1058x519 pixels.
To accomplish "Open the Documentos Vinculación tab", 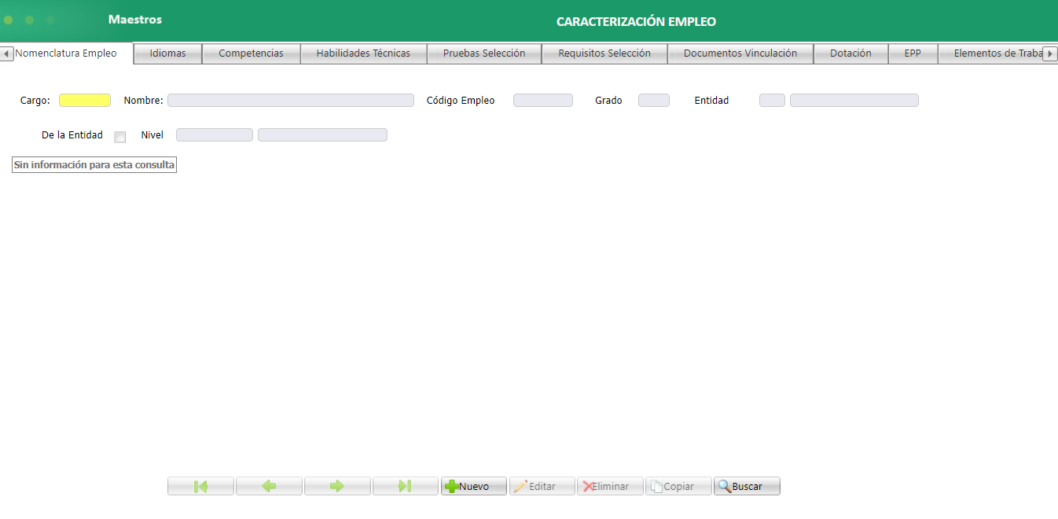I will 740,53.
